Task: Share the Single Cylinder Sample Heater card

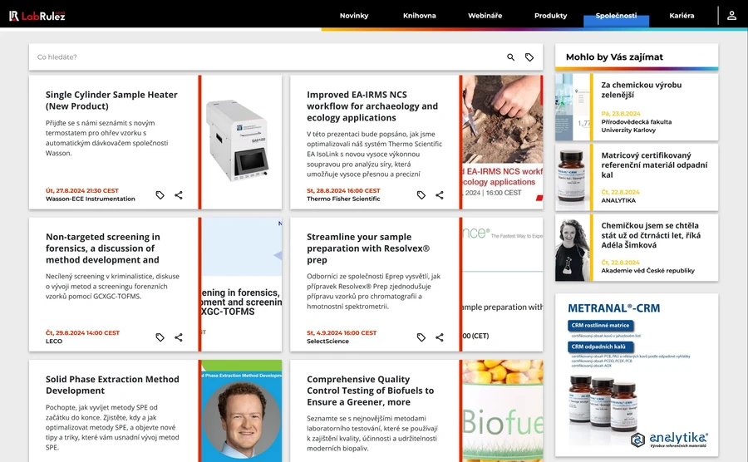Action: pos(179,195)
